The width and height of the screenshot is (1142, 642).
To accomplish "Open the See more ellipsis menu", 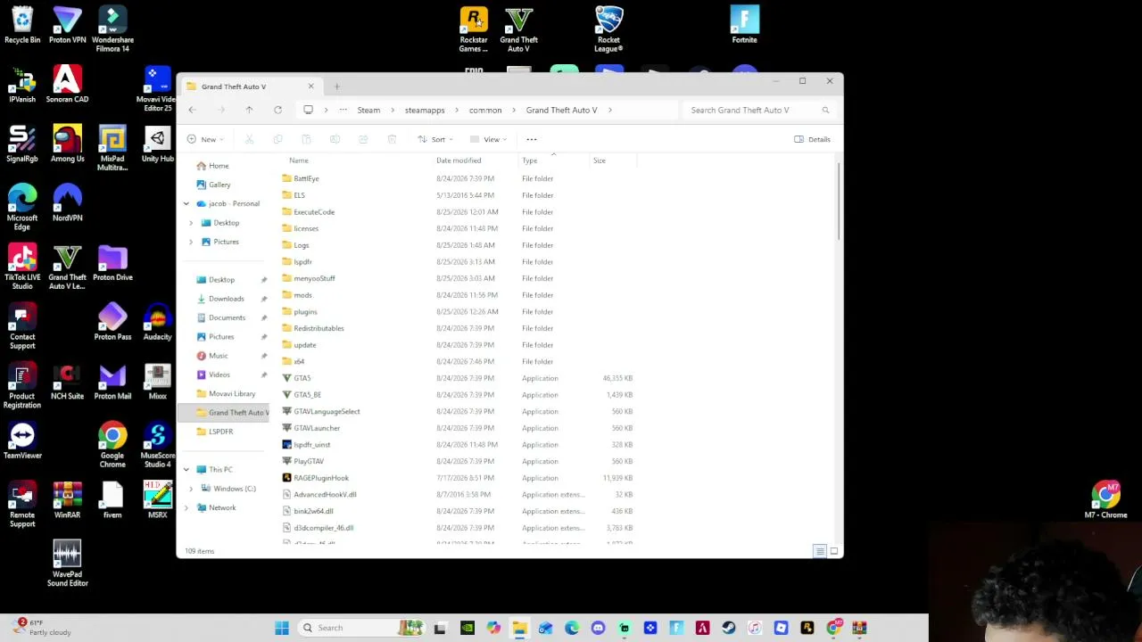I will coord(532,139).
